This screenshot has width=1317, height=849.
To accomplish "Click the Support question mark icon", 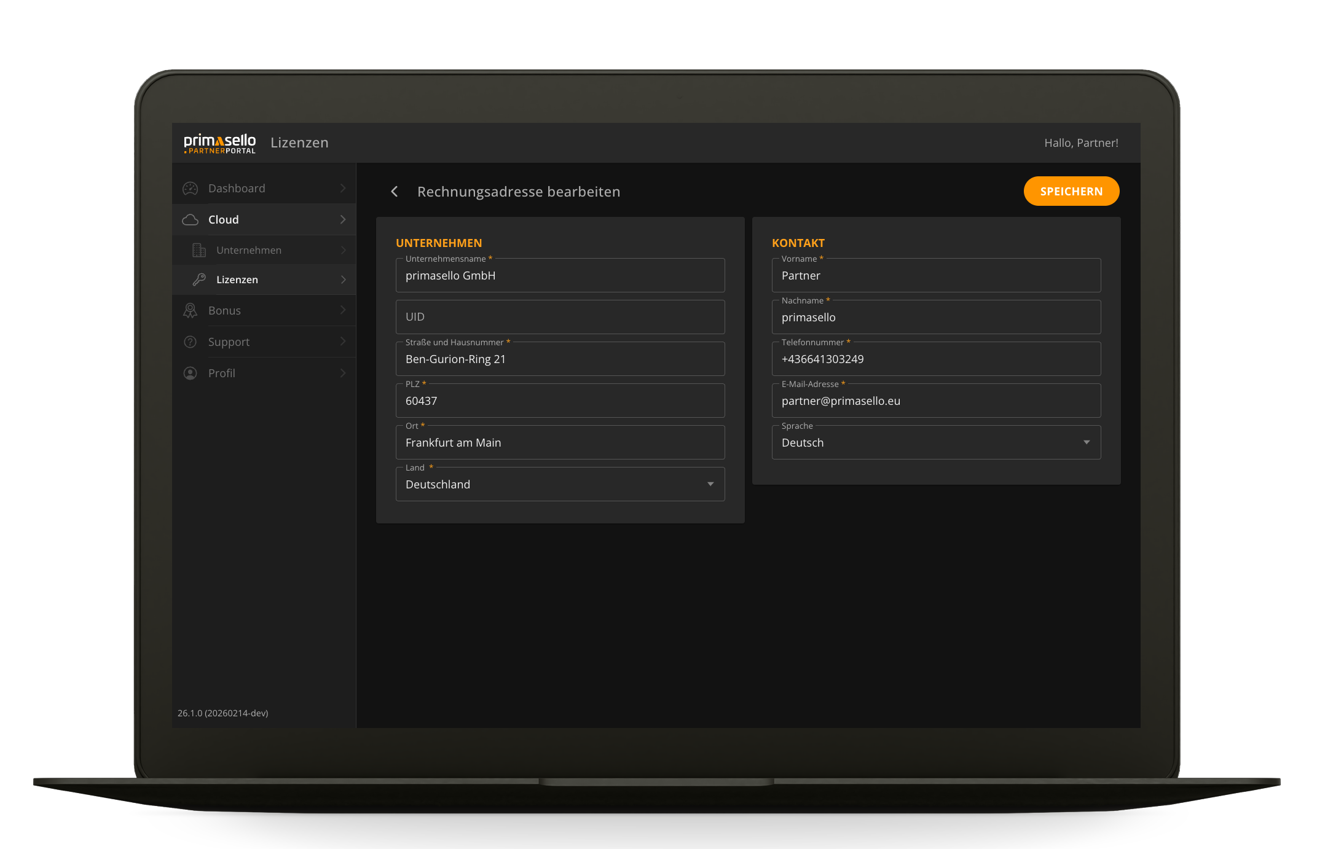I will tap(191, 342).
